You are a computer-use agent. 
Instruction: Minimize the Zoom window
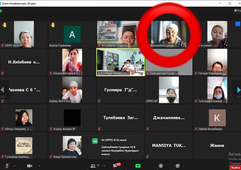220,3
